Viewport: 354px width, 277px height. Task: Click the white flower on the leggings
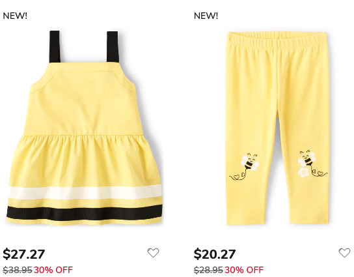[303, 172]
